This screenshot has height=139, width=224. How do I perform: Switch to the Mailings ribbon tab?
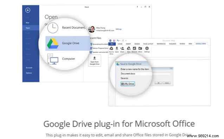[x=173, y=44]
